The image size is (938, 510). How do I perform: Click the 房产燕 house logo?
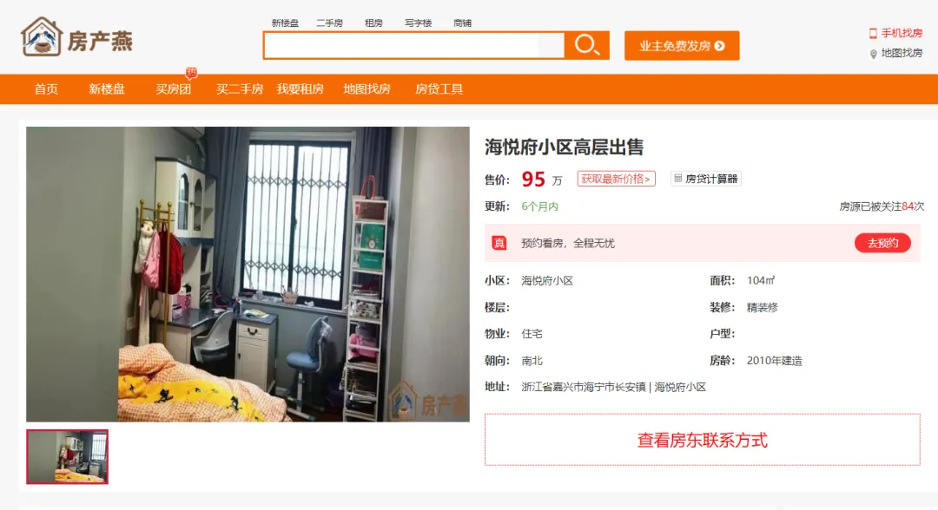coord(42,36)
